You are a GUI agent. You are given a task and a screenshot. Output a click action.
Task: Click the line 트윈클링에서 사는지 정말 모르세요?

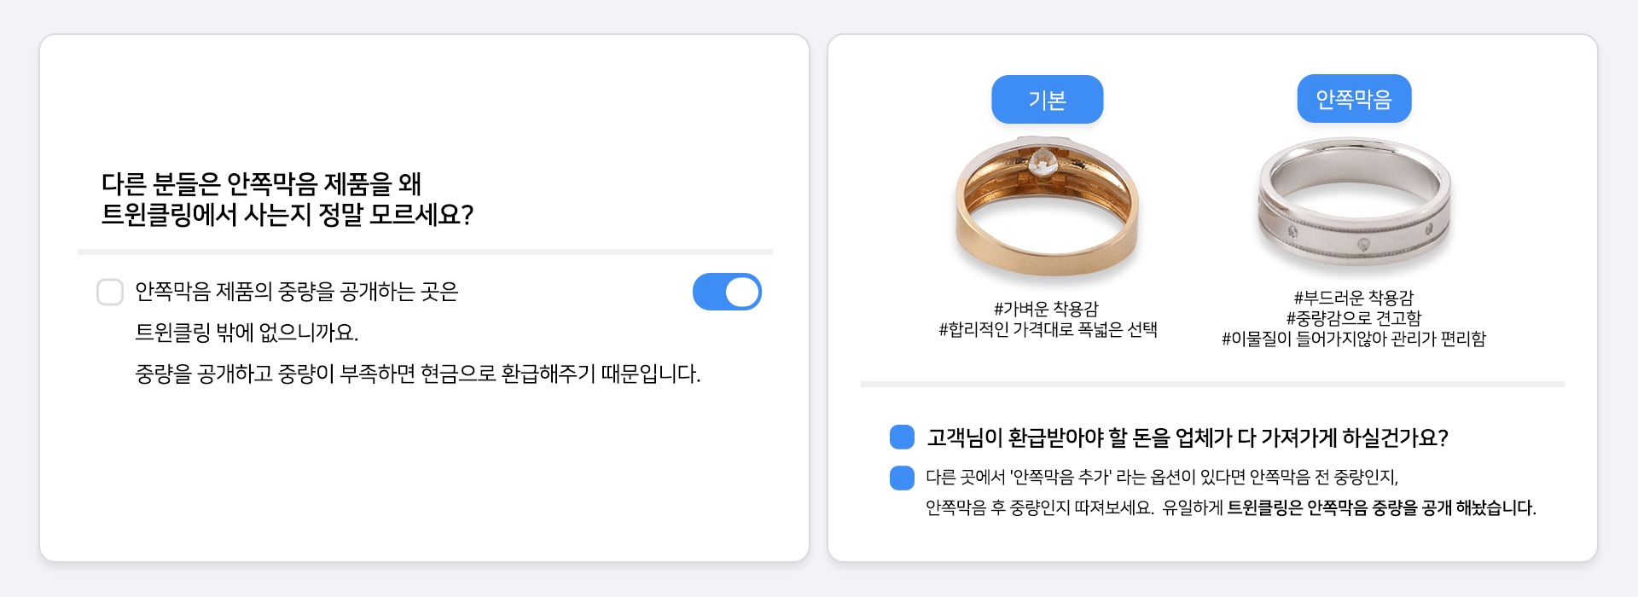(x=287, y=214)
